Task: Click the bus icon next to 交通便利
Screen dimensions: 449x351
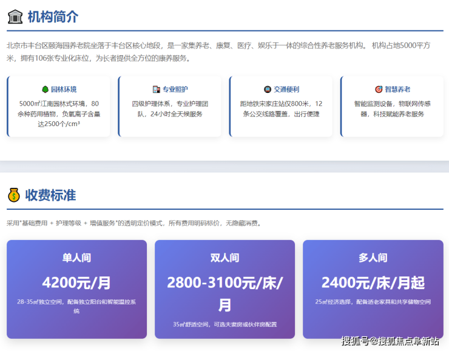Action: point(268,89)
